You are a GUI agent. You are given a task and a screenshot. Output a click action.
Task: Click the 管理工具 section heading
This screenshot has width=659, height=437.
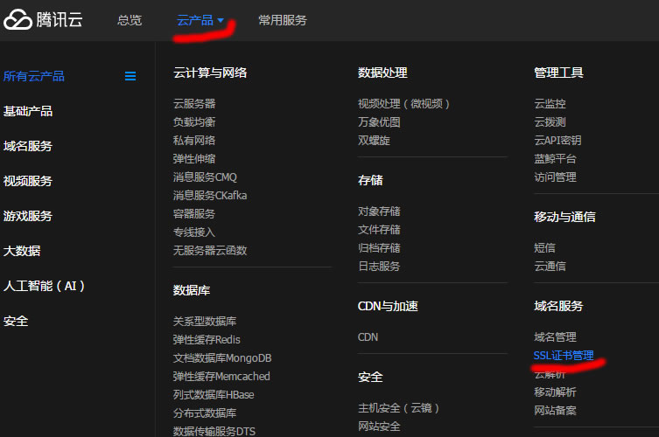(558, 73)
